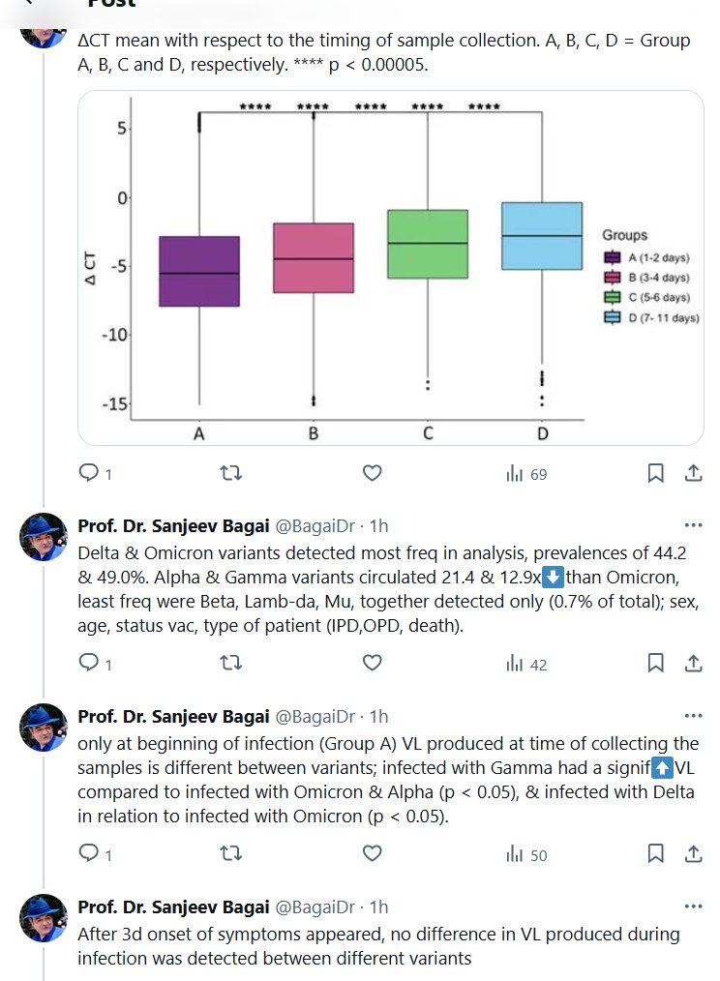
Task: Share the ΔCT boxplot post
Action: pyautogui.click(x=693, y=473)
